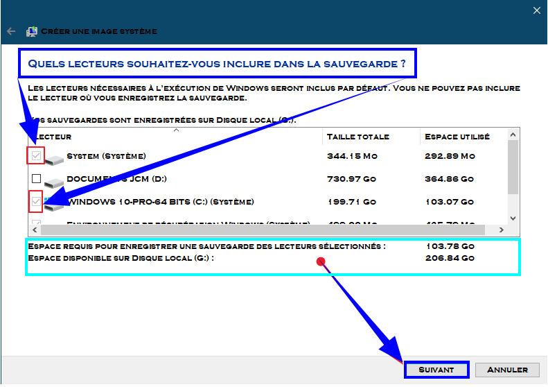The image size is (548, 387).
Task: Toggle the System (Système) checkbox
Action: tap(36, 156)
